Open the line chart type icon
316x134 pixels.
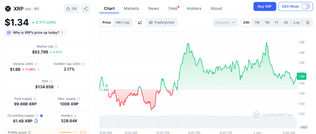tap(140, 22)
